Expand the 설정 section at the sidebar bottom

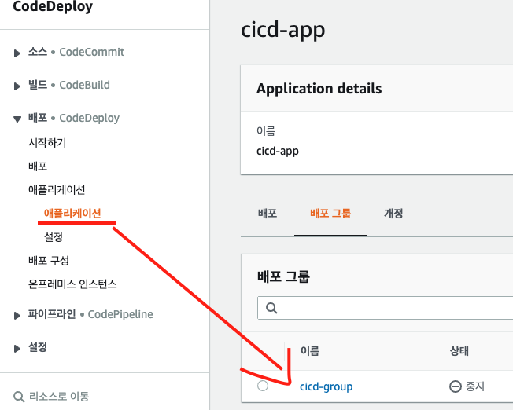click(17, 348)
